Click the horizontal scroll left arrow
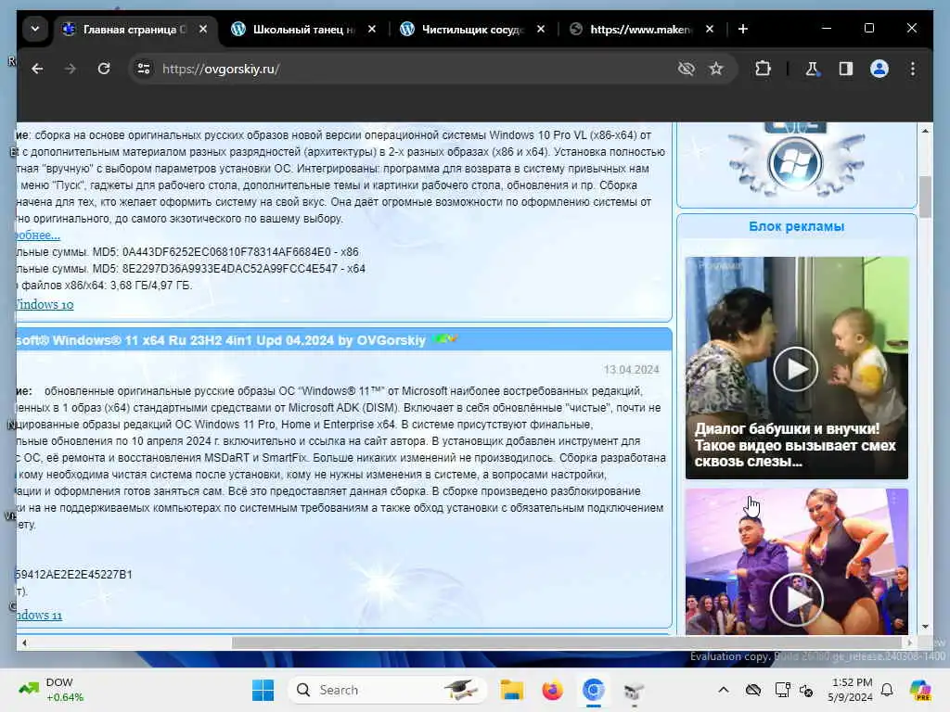Screen dimensions: 950x712 point(24,642)
